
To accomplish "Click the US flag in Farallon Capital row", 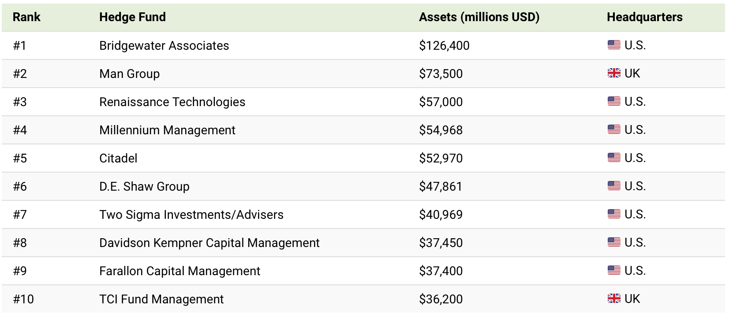I will coord(613,270).
